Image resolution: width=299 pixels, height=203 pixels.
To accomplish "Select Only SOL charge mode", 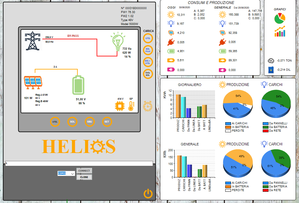I will click(x=148, y=74).
